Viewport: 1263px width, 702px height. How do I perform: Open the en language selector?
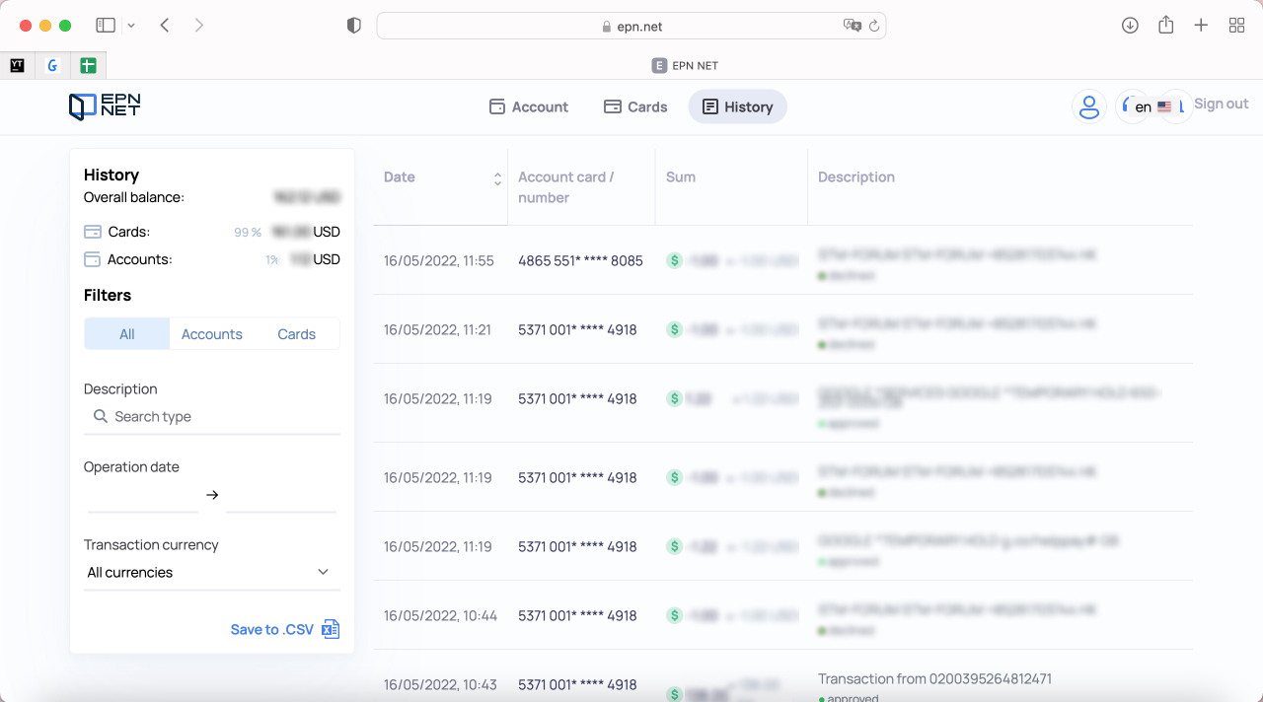1152,106
